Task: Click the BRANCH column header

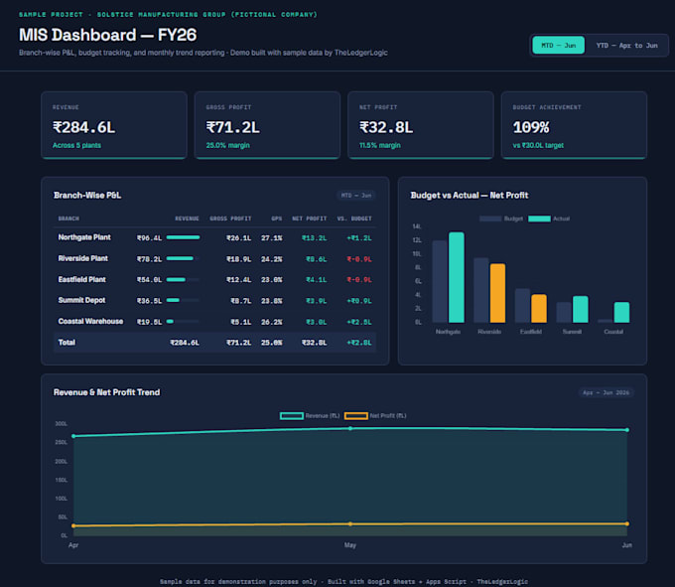Action: (x=68, y=219)
